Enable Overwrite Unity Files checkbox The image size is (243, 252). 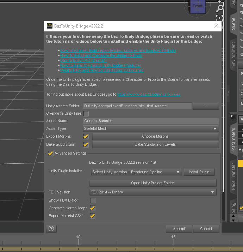[86, 113]
